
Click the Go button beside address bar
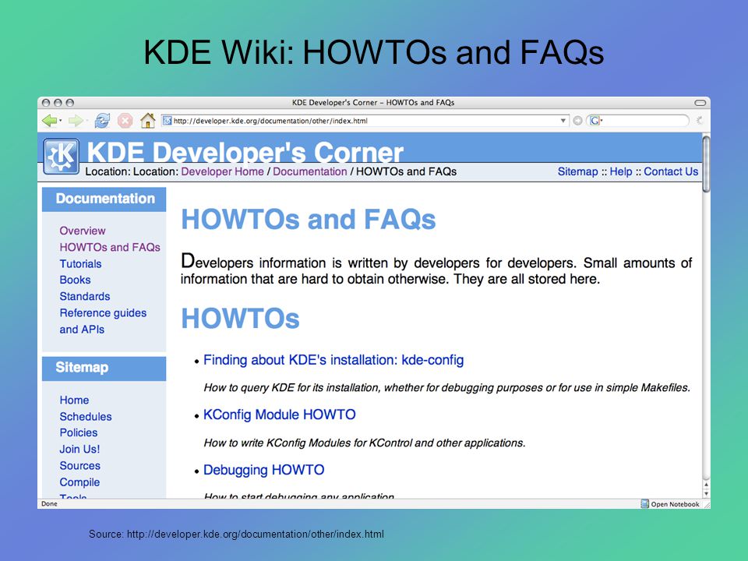coord(577,121)
